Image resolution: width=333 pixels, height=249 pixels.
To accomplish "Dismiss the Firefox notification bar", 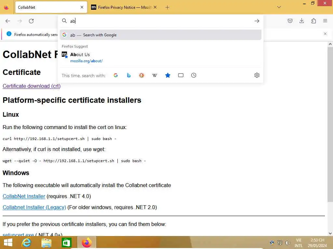I will (x=325, y=34).
